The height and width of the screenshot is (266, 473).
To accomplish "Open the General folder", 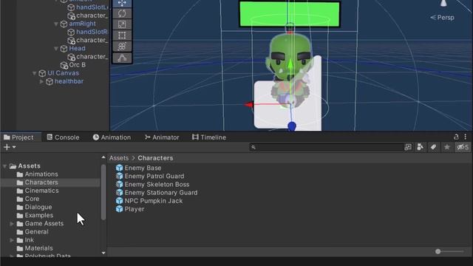I will click(x=36, y=231).
